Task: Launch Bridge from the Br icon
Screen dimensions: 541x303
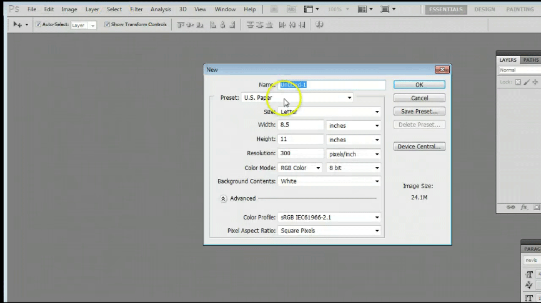Action: tap(275, 9)
